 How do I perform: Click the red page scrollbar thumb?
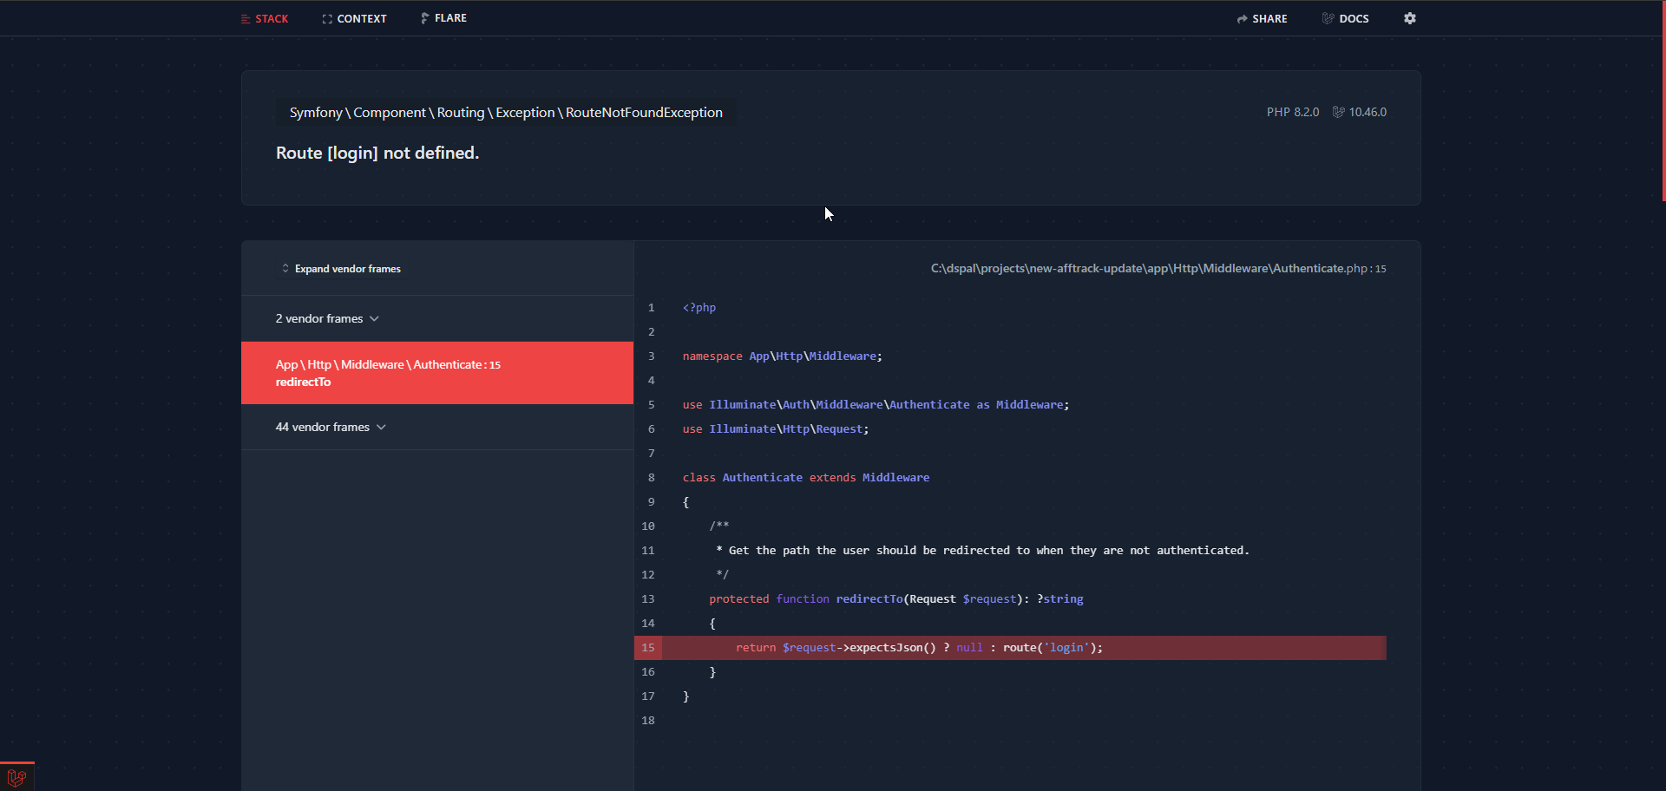click(1663, 100)
